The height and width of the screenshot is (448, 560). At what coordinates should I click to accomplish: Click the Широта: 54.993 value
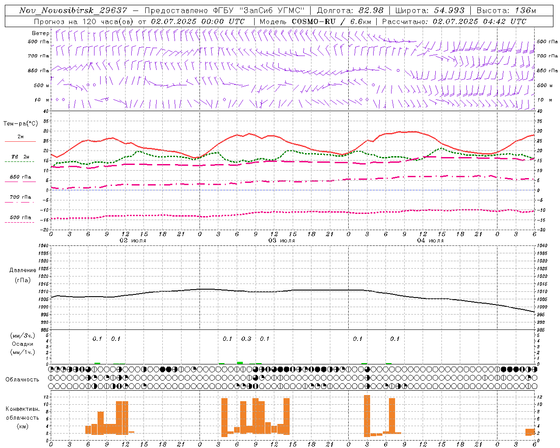[x=430, y=10]
